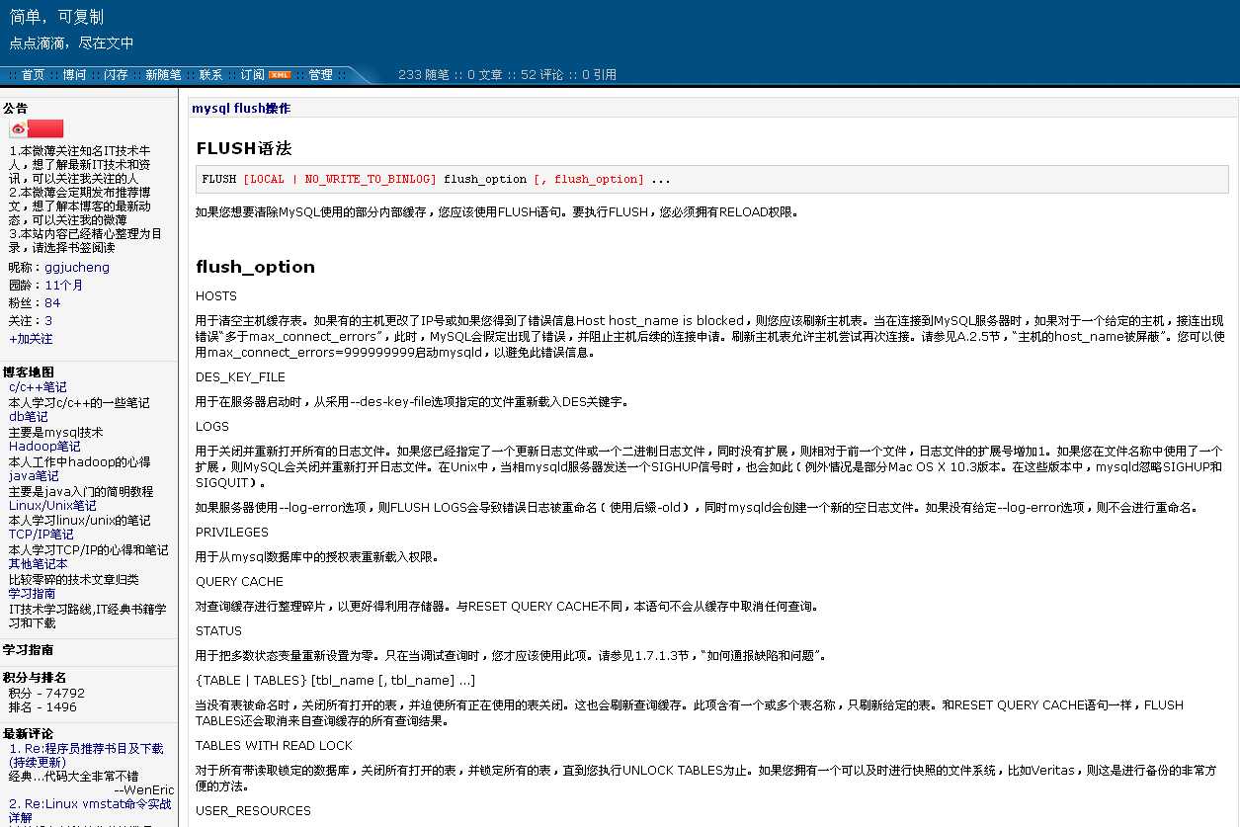Click the 最新评论 sidebar heading
The width and height of the screenshot is (1240, 827).
click(28, 734)
